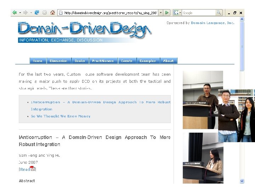
Task: Open the IAnticorruption article link
Action: [x=101, y=105]
